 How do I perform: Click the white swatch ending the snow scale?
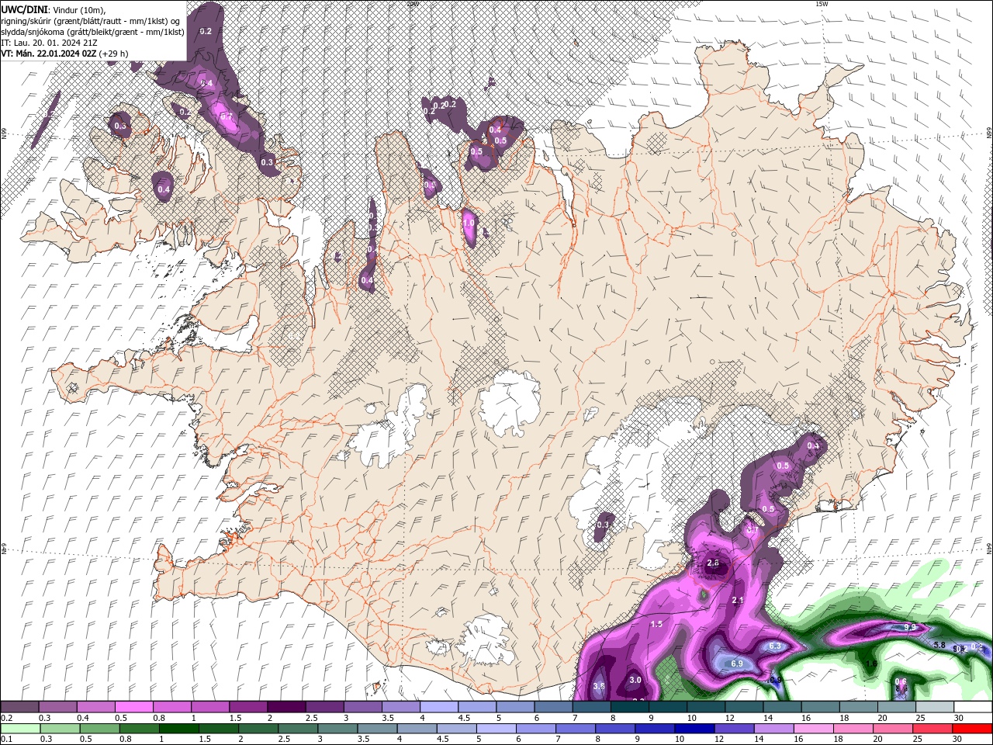[x=973, y=707]
